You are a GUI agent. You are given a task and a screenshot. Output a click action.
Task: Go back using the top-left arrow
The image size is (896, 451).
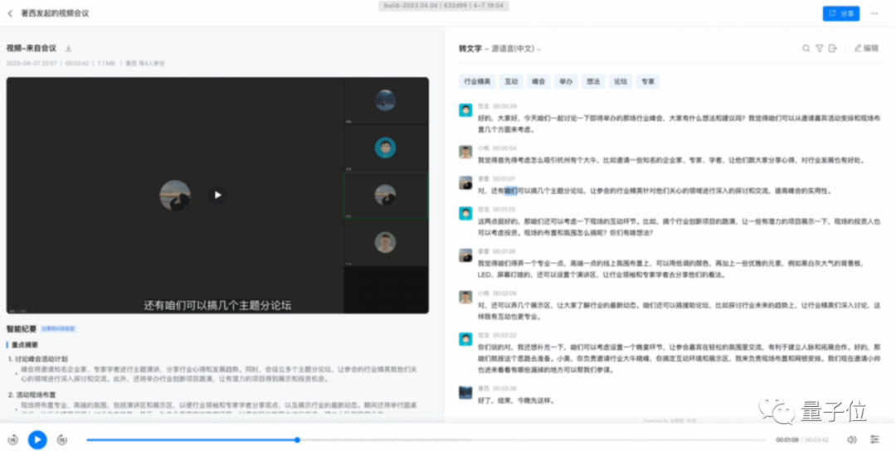tap(10, 13)
